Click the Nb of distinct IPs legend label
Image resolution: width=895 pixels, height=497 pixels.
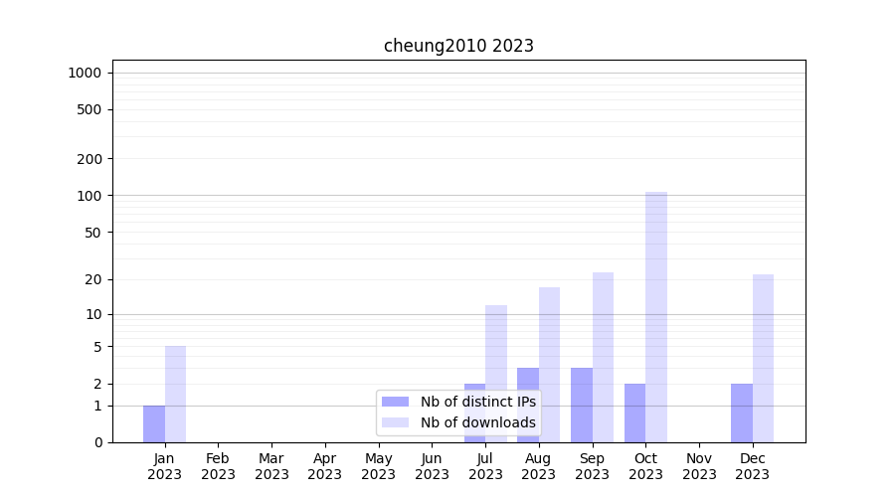click(x=477, y=402)
